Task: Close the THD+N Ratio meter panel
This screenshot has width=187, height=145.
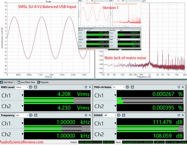Action: [x=183, y=87]
